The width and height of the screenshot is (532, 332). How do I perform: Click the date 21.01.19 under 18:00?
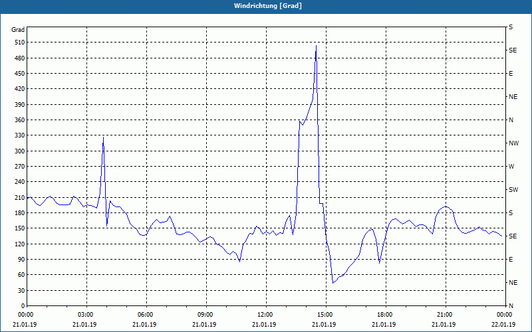click(384, 325)
